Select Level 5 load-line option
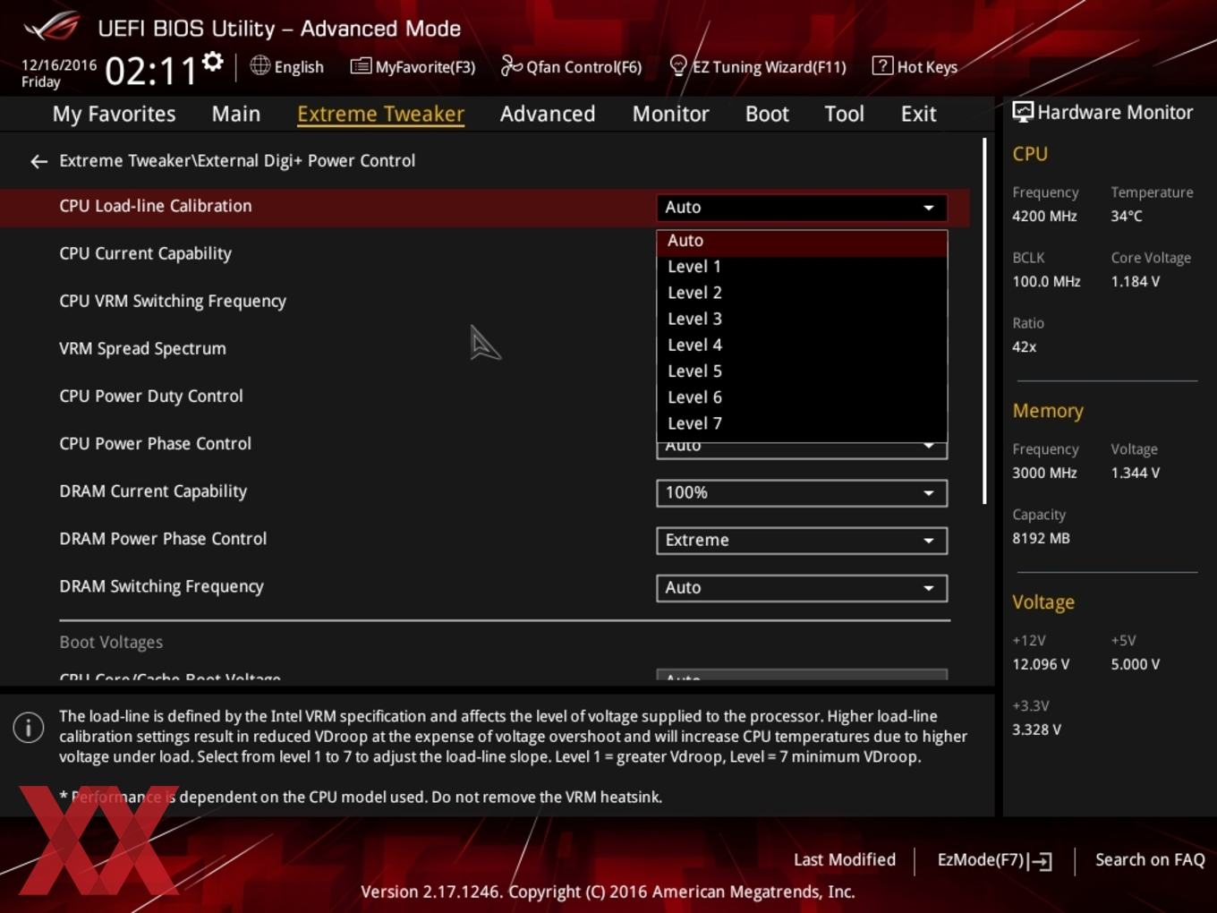 (x=802, y=371)
